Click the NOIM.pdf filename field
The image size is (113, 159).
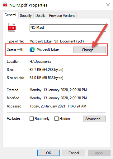point(68,28)
